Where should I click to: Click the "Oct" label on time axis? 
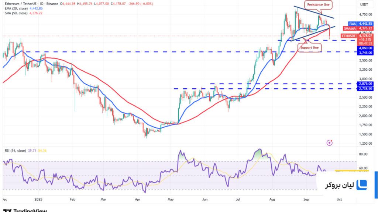click(x=339, y=199)
